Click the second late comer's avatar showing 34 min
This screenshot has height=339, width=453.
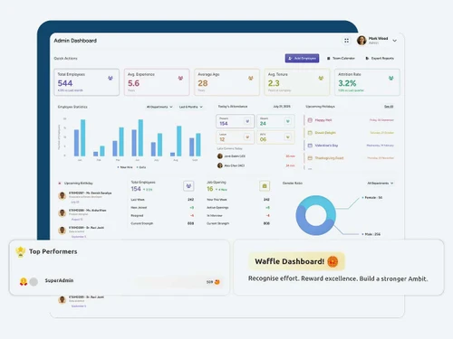point(220,165)
